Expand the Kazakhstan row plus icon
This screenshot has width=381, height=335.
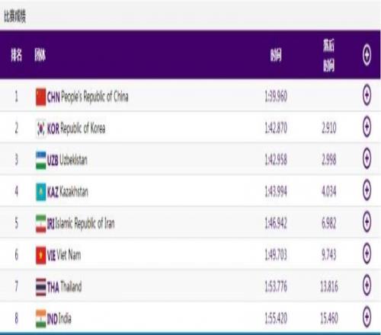coord(367,190)
